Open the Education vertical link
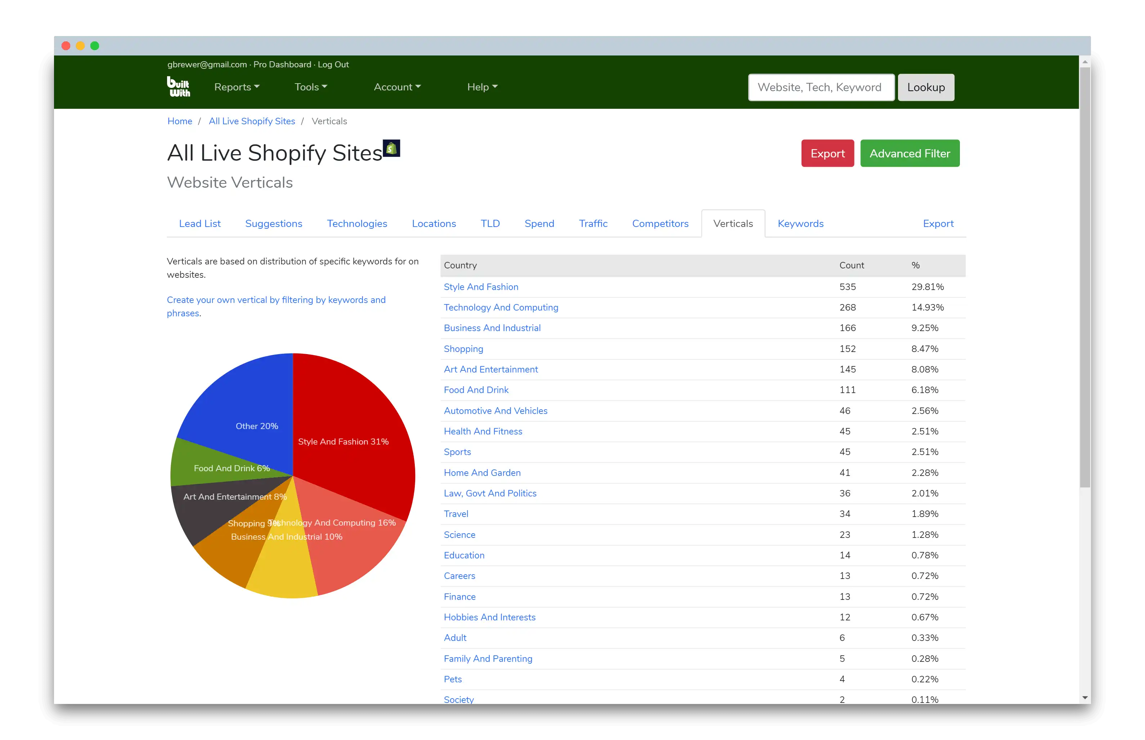The image size is (1145, 740). 464,556
